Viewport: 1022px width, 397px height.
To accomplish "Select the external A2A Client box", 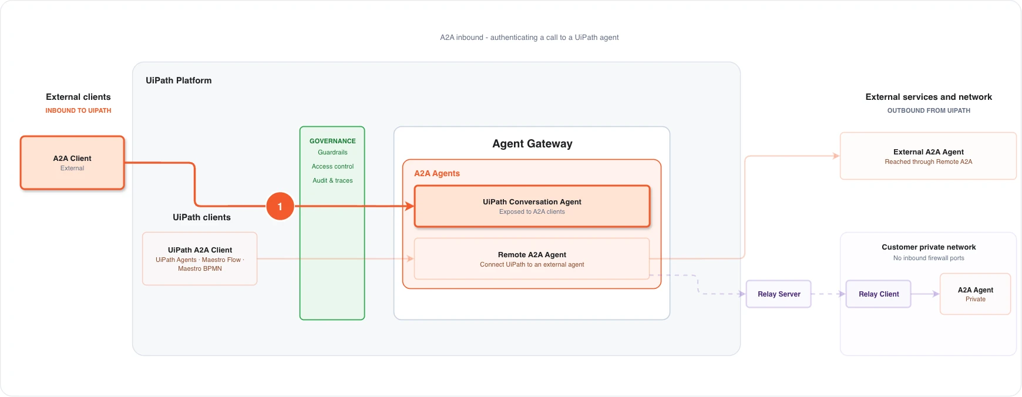I will 72,163.
